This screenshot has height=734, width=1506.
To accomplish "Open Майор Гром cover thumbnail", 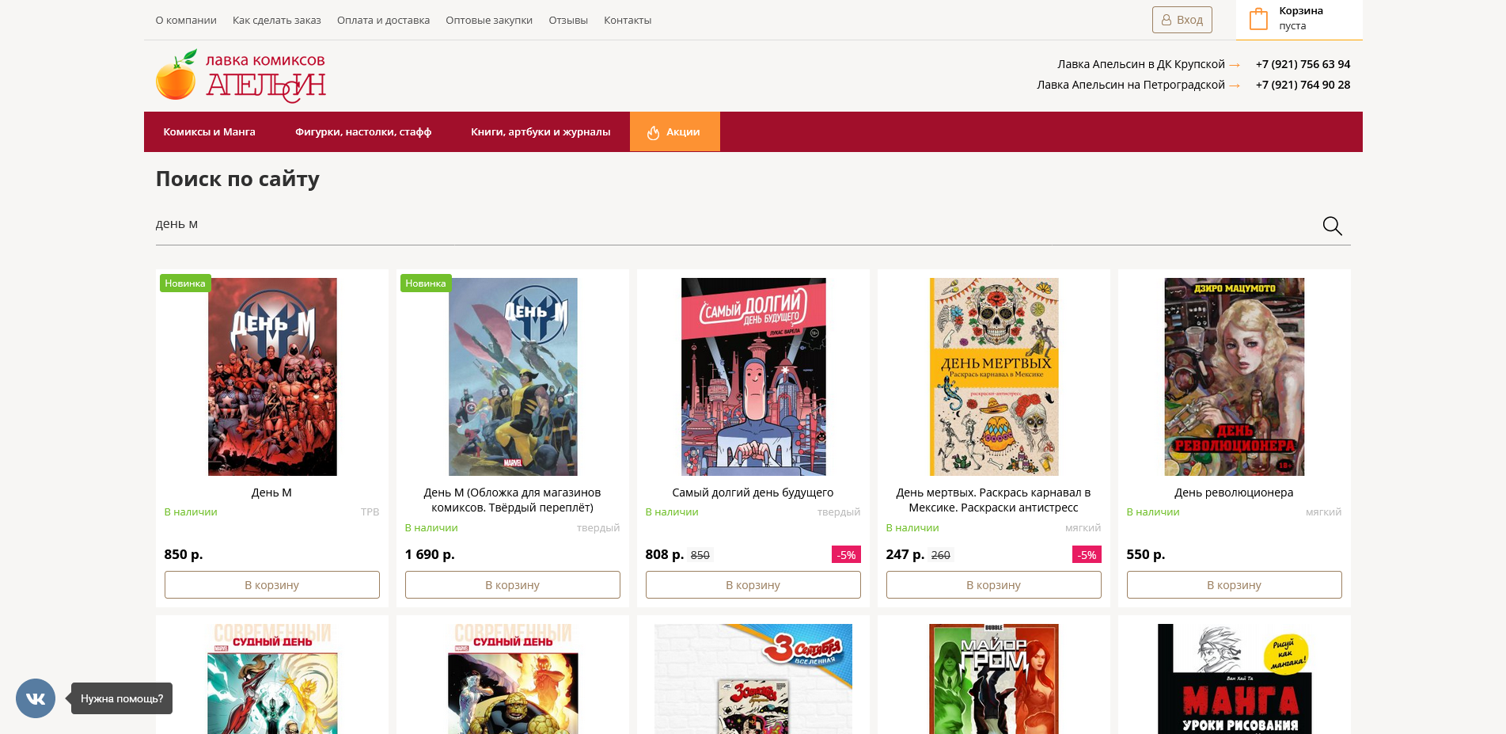I will [x=994, y=679].
